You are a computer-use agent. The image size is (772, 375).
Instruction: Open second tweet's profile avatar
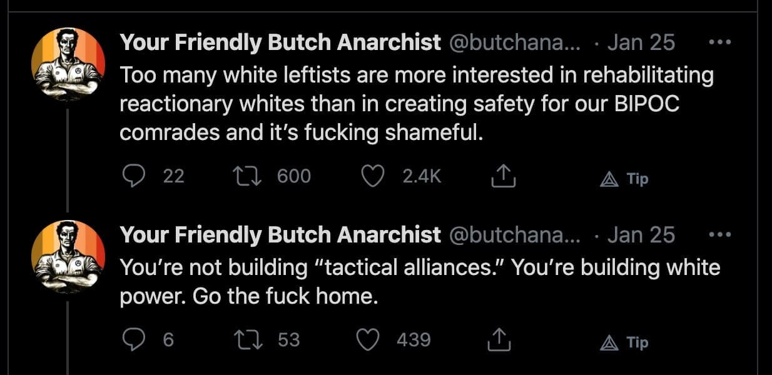(68, 256)
